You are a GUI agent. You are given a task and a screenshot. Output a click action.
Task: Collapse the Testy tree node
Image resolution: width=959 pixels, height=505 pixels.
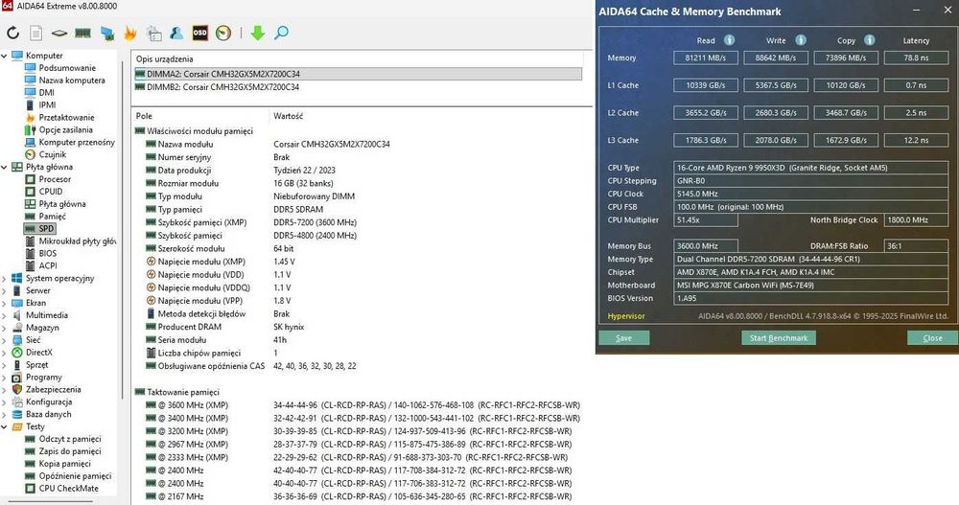coord(4,426)
